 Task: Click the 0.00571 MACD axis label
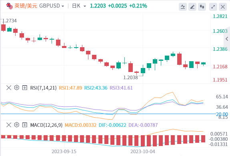click(x=219, y=134)
